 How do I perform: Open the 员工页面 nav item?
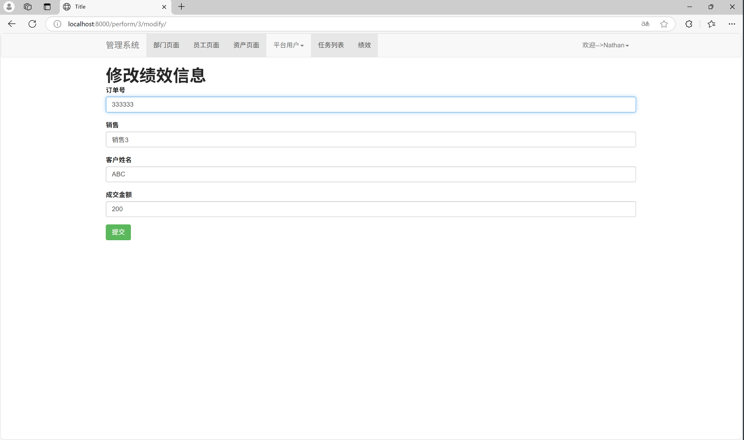(206, 45)
